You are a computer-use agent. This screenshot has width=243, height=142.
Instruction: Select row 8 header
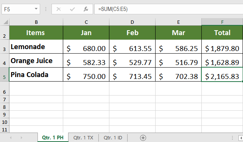pyautogui.click(x=5, y=107)
